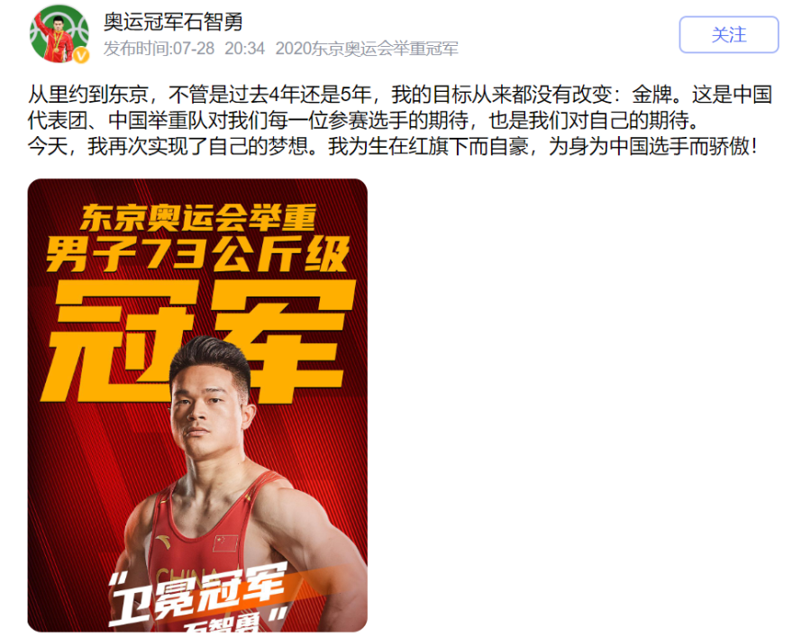Image resolution: width=811 pixels, height=638 pixels.
Task: Click the Chinese flag on the singlet
Action: tap(225, 542)
